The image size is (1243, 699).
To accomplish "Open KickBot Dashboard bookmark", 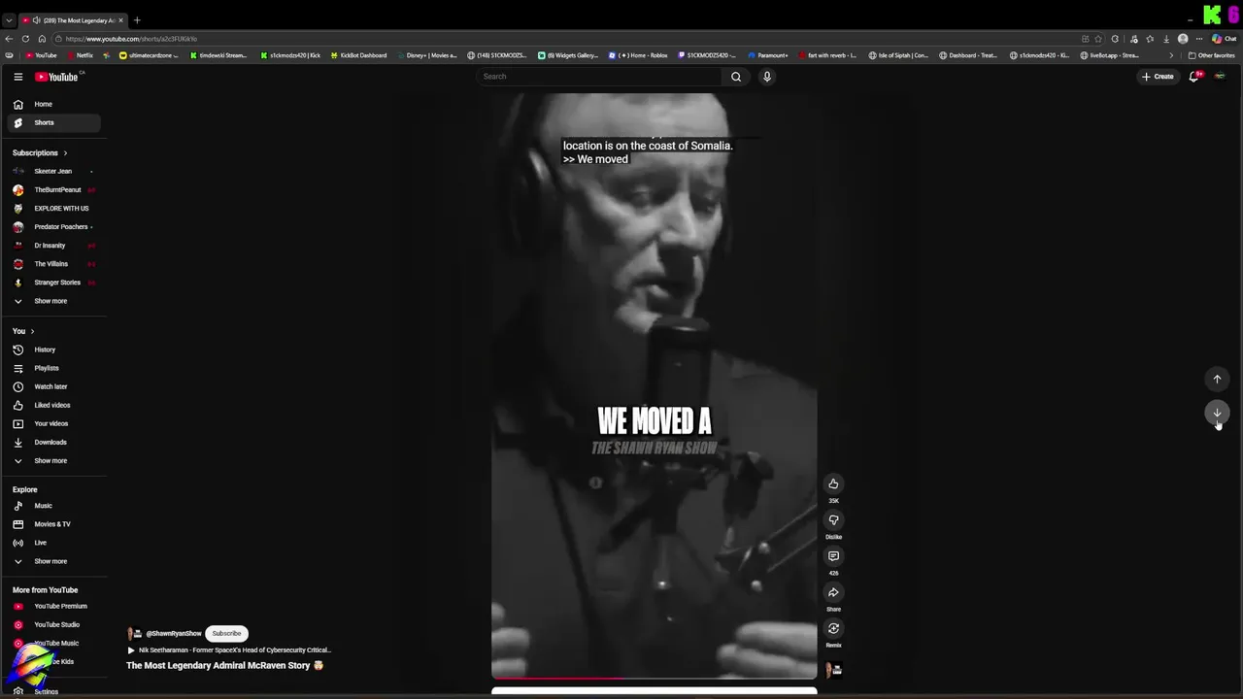I will (x=358, y=55).
